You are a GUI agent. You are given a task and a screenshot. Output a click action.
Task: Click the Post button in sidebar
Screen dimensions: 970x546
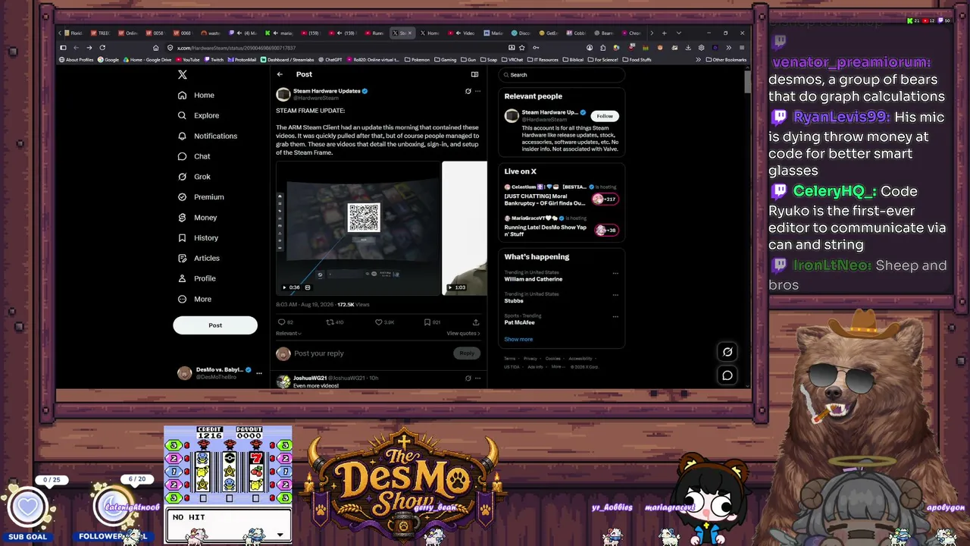[215, 325]
